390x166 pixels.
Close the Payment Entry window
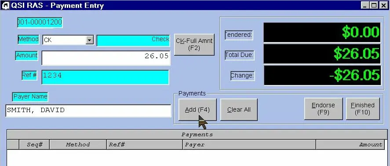(383, 5)
